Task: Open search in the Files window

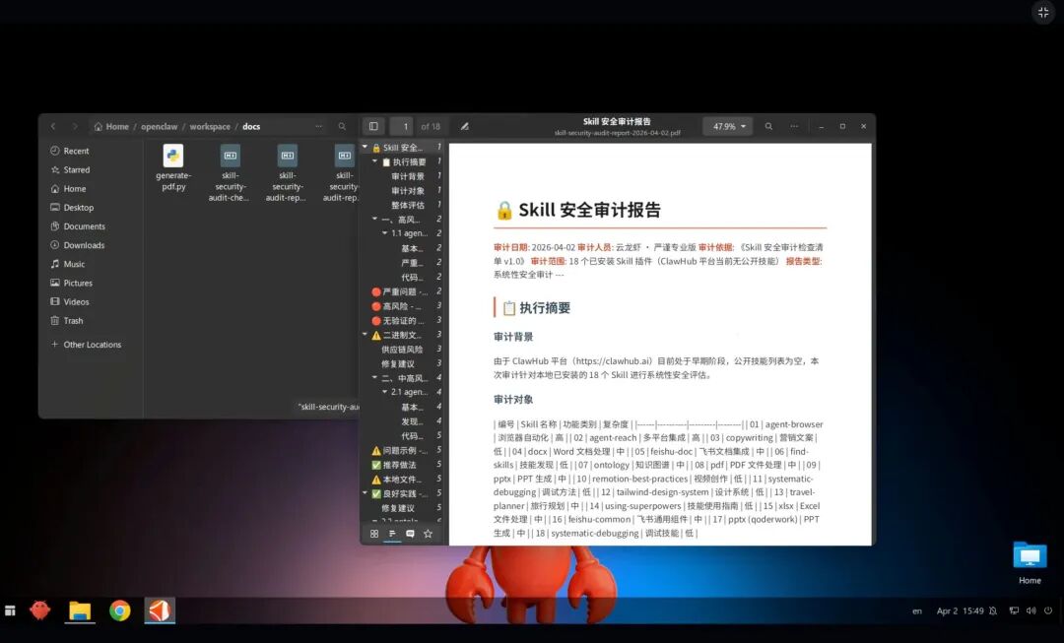Action: click(x=342, y=126)
